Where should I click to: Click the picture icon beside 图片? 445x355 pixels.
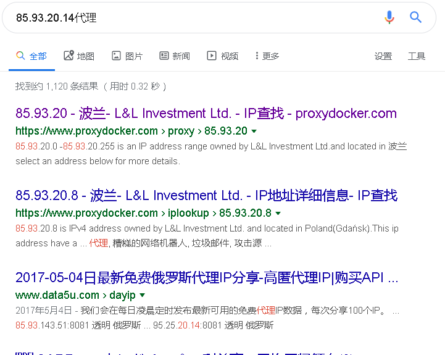116,56
